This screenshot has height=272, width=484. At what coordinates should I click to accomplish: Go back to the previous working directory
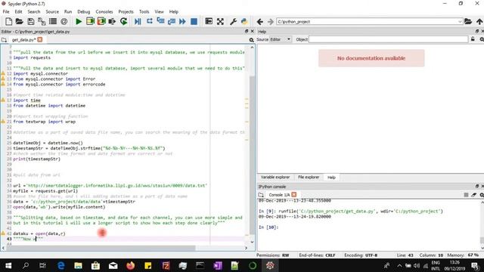point(260,22)
